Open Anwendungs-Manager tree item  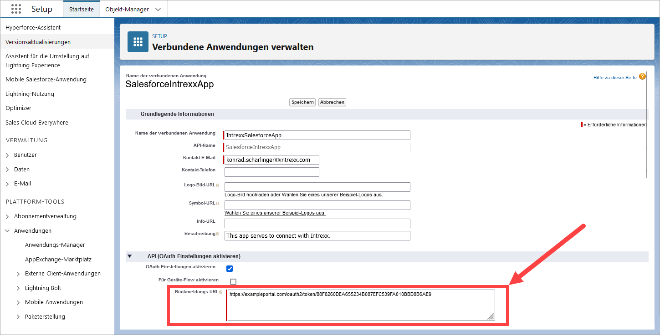point(55,245)
